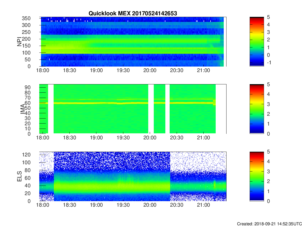Click the 18:00 tick under IMA plot

click(x=43, y=138)
